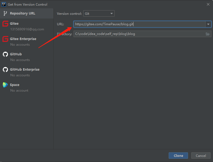Click "No account" under Space
The height and width of the screenshot is (162, 213).
tap(19, 91)
